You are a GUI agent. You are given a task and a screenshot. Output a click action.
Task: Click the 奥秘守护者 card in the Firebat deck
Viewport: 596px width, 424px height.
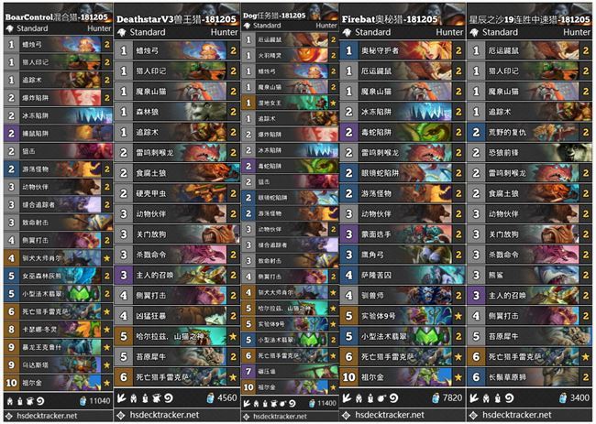403,50
